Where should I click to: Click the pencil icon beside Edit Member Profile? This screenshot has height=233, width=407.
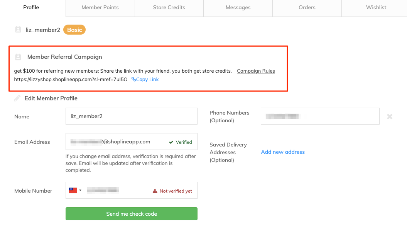pyautogui.click(x=17, y=98)
